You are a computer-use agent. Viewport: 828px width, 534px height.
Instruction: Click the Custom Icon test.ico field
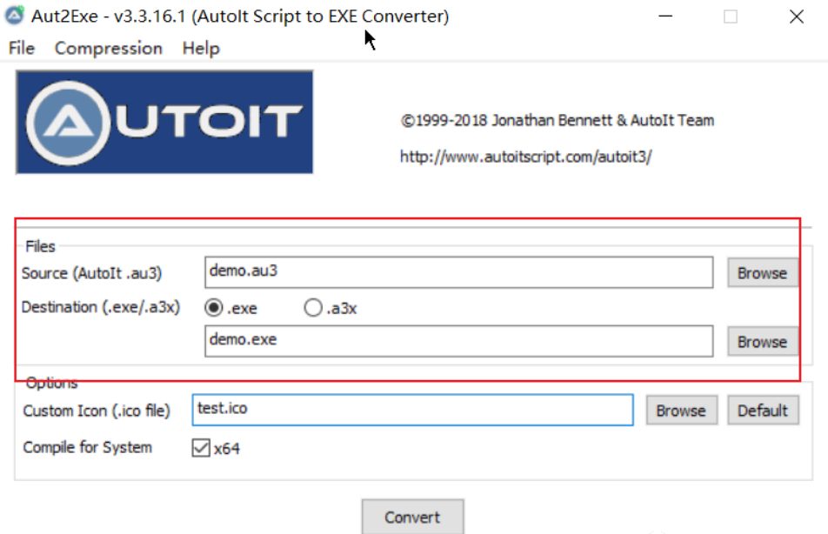[x=413, y=410]
